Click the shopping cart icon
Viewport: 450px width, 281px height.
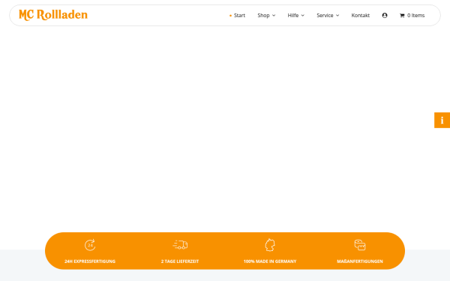(x=402, y=16)
